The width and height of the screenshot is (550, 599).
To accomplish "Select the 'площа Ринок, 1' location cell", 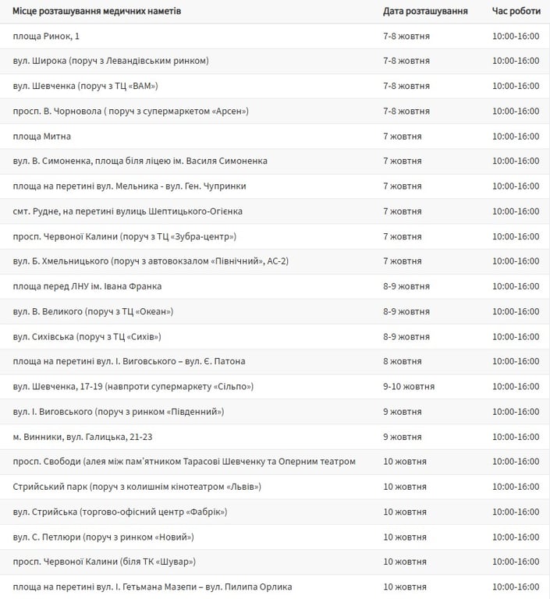I will [46, 37].
